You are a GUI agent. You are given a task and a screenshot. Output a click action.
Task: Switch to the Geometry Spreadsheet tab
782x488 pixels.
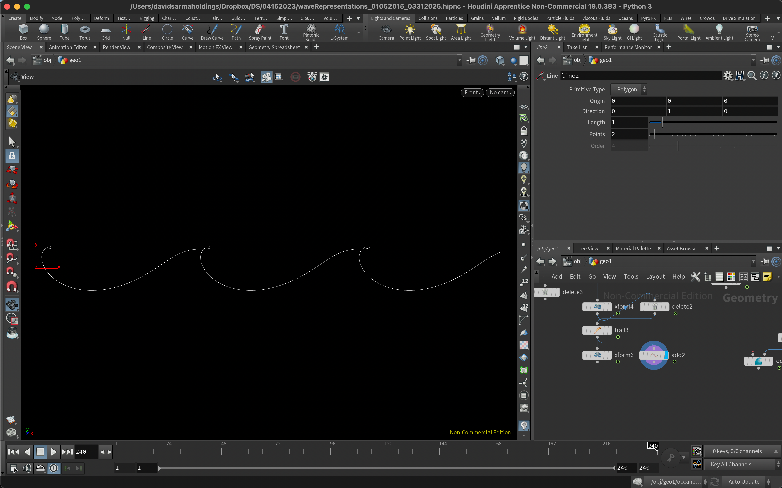(274, 47)
